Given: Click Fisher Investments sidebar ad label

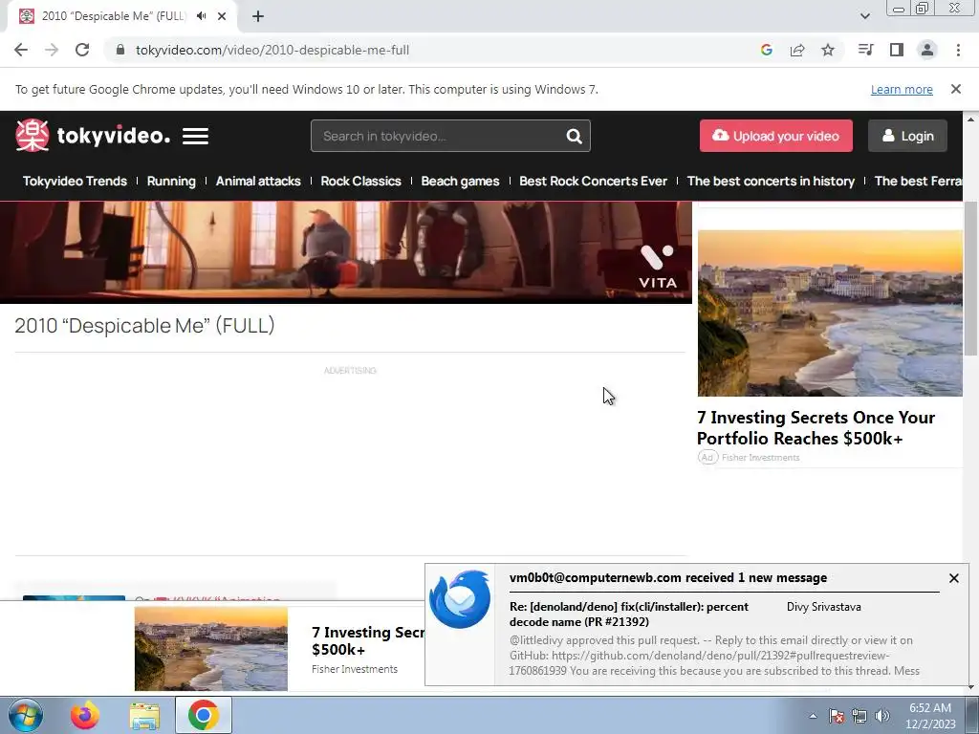Looking at the screenshot, I should pos(760,458).
